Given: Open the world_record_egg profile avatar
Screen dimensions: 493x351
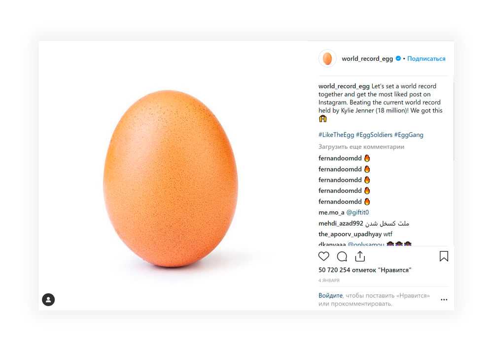Looking at the screenshot, I should coord(327,59).
